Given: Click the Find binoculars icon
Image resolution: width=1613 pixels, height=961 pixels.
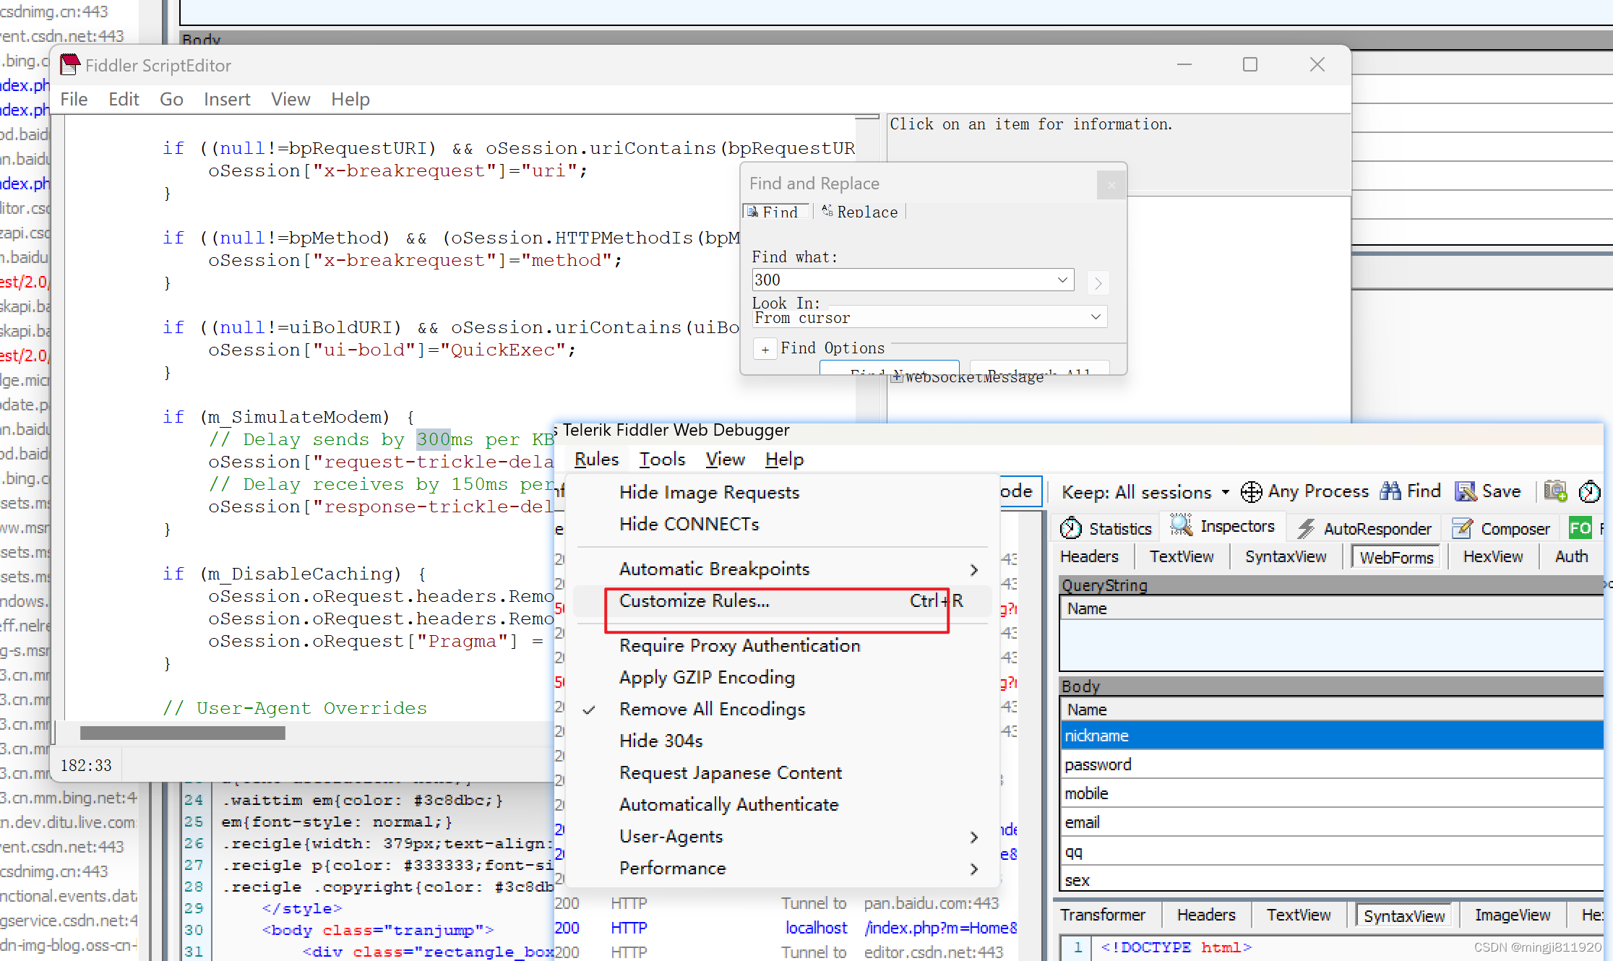Looking at the screenshot, I should click(x=1390, y=491).
